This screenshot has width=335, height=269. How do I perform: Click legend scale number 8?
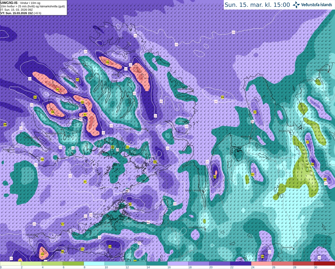click(84, 267)
